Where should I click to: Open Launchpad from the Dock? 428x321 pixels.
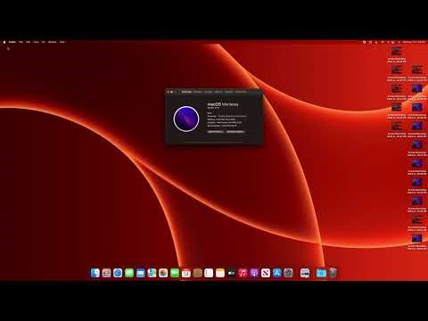(106, 273)
